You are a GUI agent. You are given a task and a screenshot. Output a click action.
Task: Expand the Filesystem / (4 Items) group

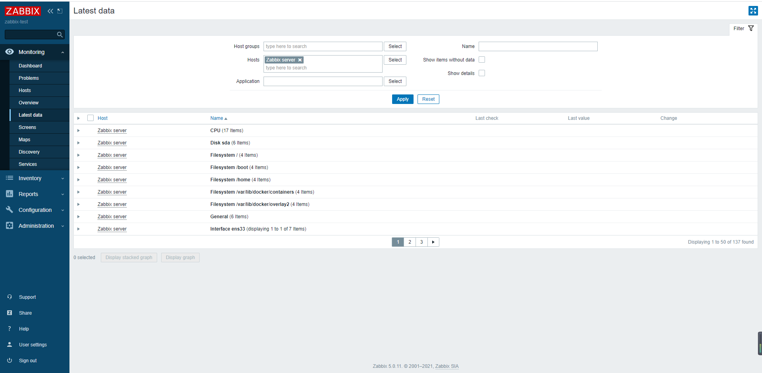79,155
